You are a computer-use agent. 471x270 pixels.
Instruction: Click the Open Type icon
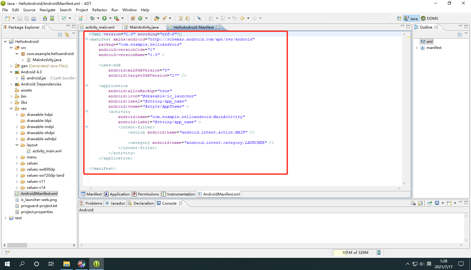click(x=157, y=18)
